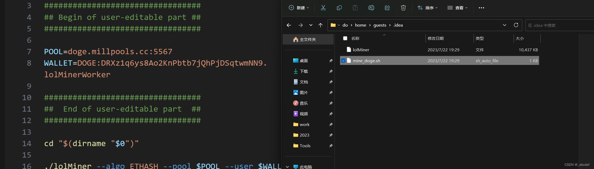Select the mine_doge.sh file name
The width and height of the screenshot is (594, 169).
pos(367,61)
